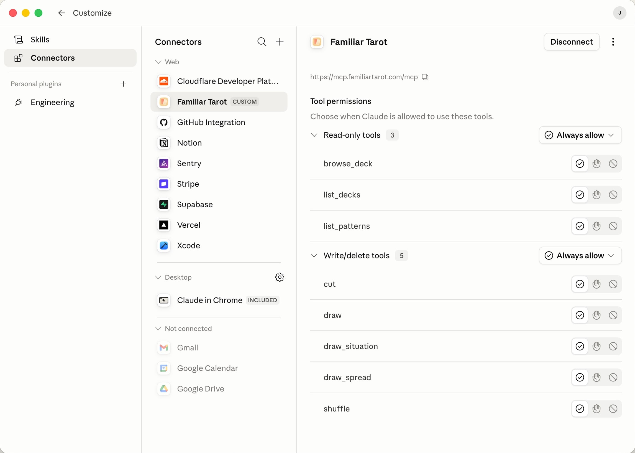Select the Familiar Tarot connector
The height and width of the screenshot is (453, 635).
click(219, 102)
